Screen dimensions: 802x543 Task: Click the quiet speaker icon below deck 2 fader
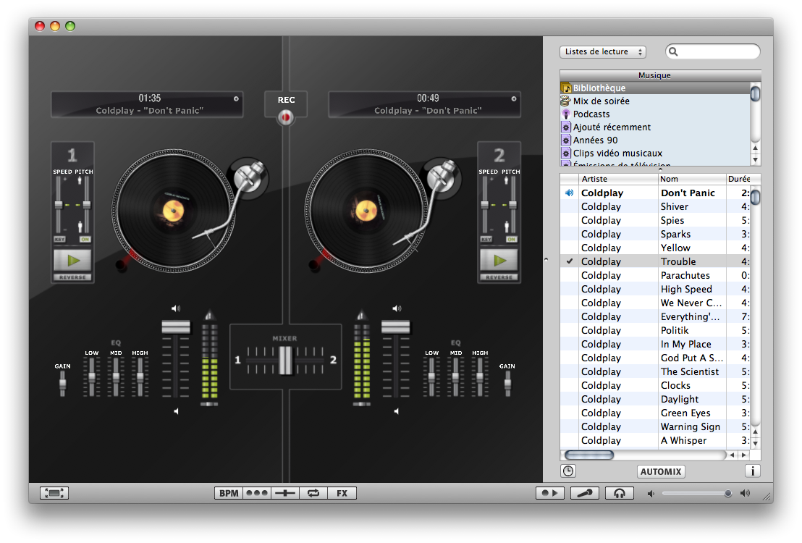397,411
